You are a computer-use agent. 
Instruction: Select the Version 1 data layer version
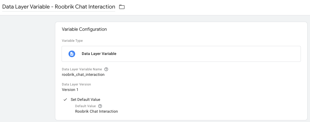tap(70, 90)
